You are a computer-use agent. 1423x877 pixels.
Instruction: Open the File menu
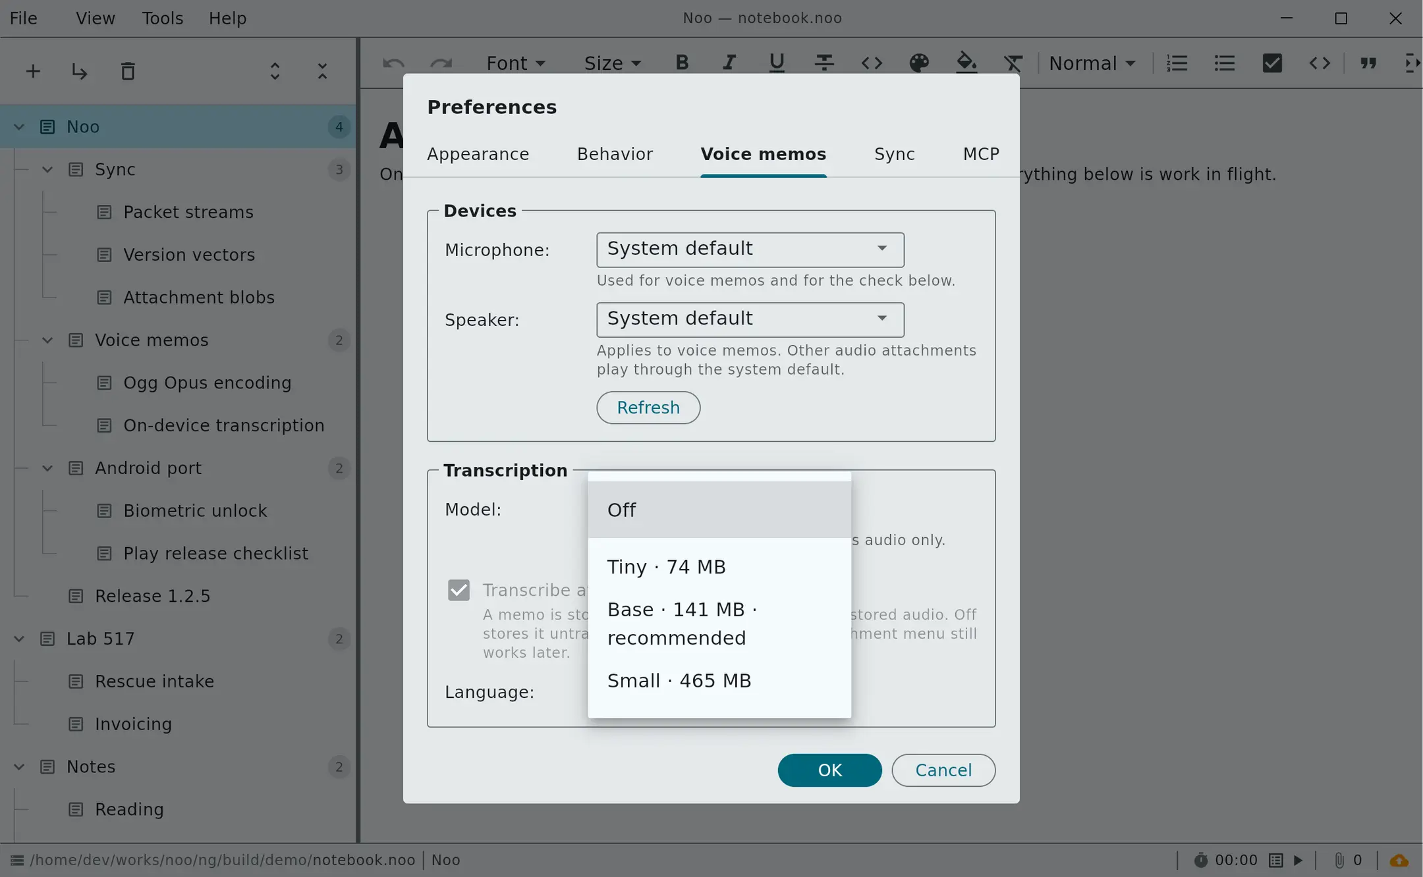[24, 18]
